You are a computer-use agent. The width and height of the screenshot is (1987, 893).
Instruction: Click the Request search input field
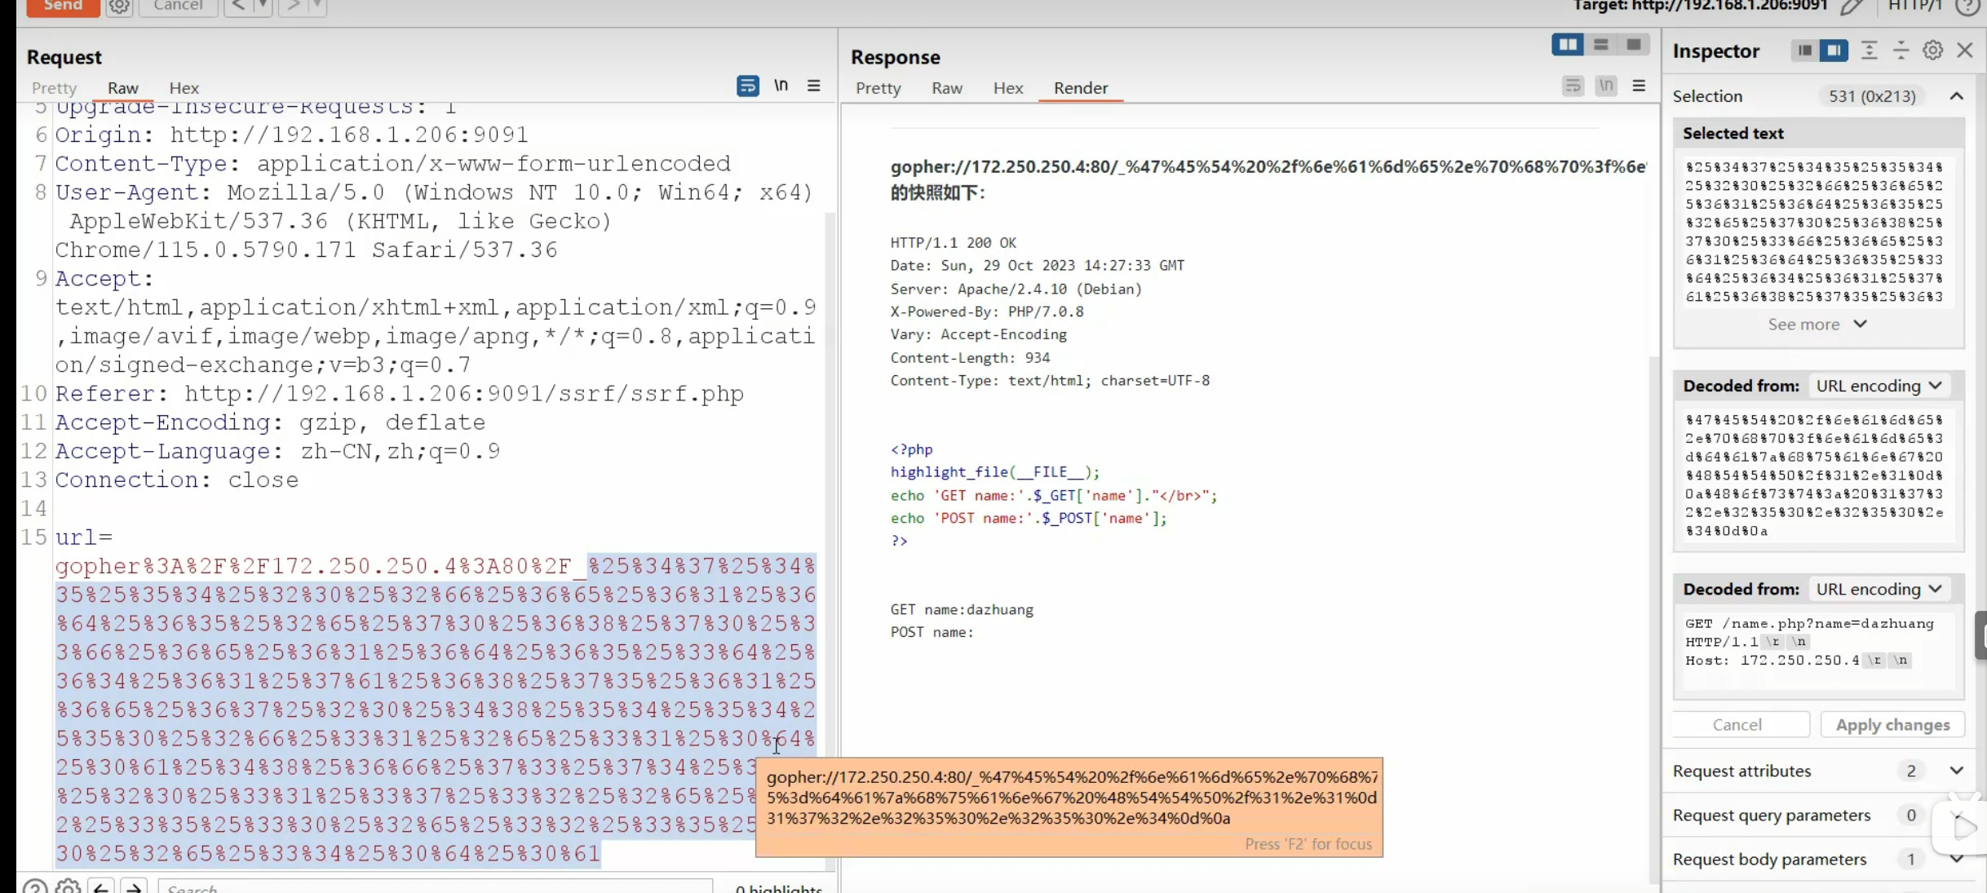pyautogui.click(x=434, y=887)
